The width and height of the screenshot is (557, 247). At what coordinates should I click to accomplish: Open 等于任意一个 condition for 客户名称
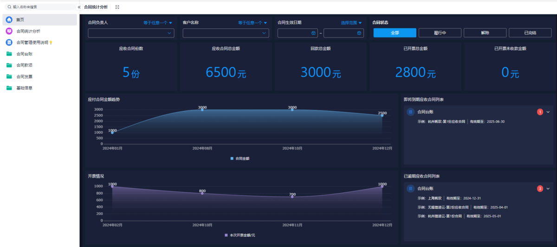click(x=253, y=22)
